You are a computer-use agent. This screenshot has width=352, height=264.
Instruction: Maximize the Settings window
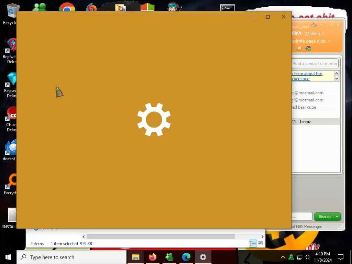click(267, 17)
